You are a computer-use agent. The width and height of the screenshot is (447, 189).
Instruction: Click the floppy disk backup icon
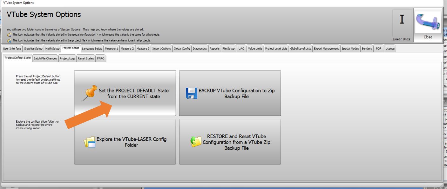click(x=191, y=93)
